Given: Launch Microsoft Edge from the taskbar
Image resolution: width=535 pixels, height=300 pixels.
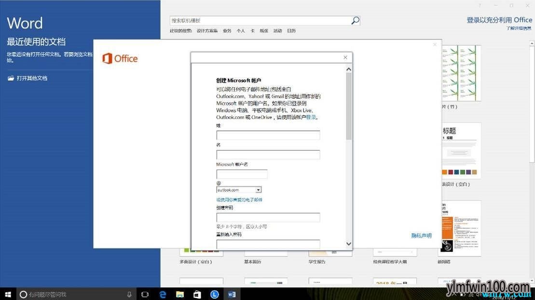Looking at the screenshot, I should click(163, 294).
